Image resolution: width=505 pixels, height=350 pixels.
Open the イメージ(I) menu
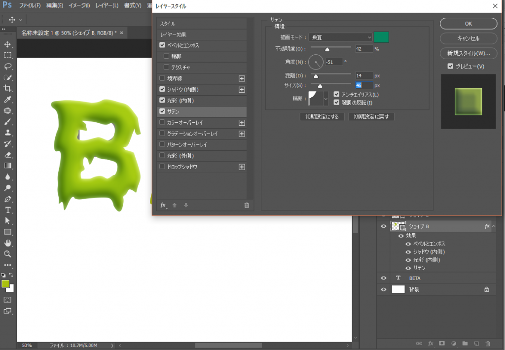[79, 5]
